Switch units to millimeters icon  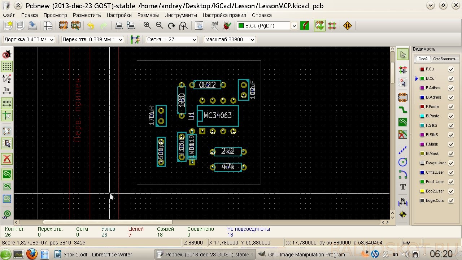(7, 103)
